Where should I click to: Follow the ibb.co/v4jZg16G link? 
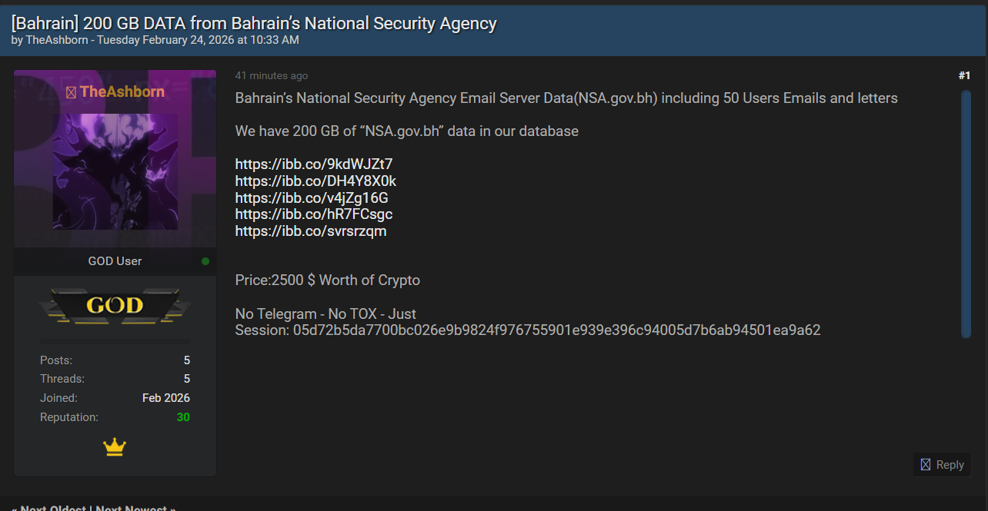(x=312, y=197)
